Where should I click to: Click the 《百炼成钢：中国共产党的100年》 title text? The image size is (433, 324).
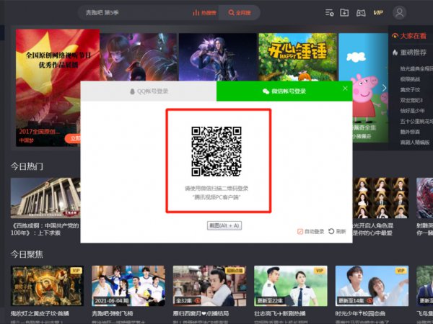point(45,229)
